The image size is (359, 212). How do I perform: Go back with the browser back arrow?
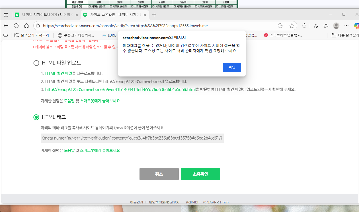(x=6, y=26)
